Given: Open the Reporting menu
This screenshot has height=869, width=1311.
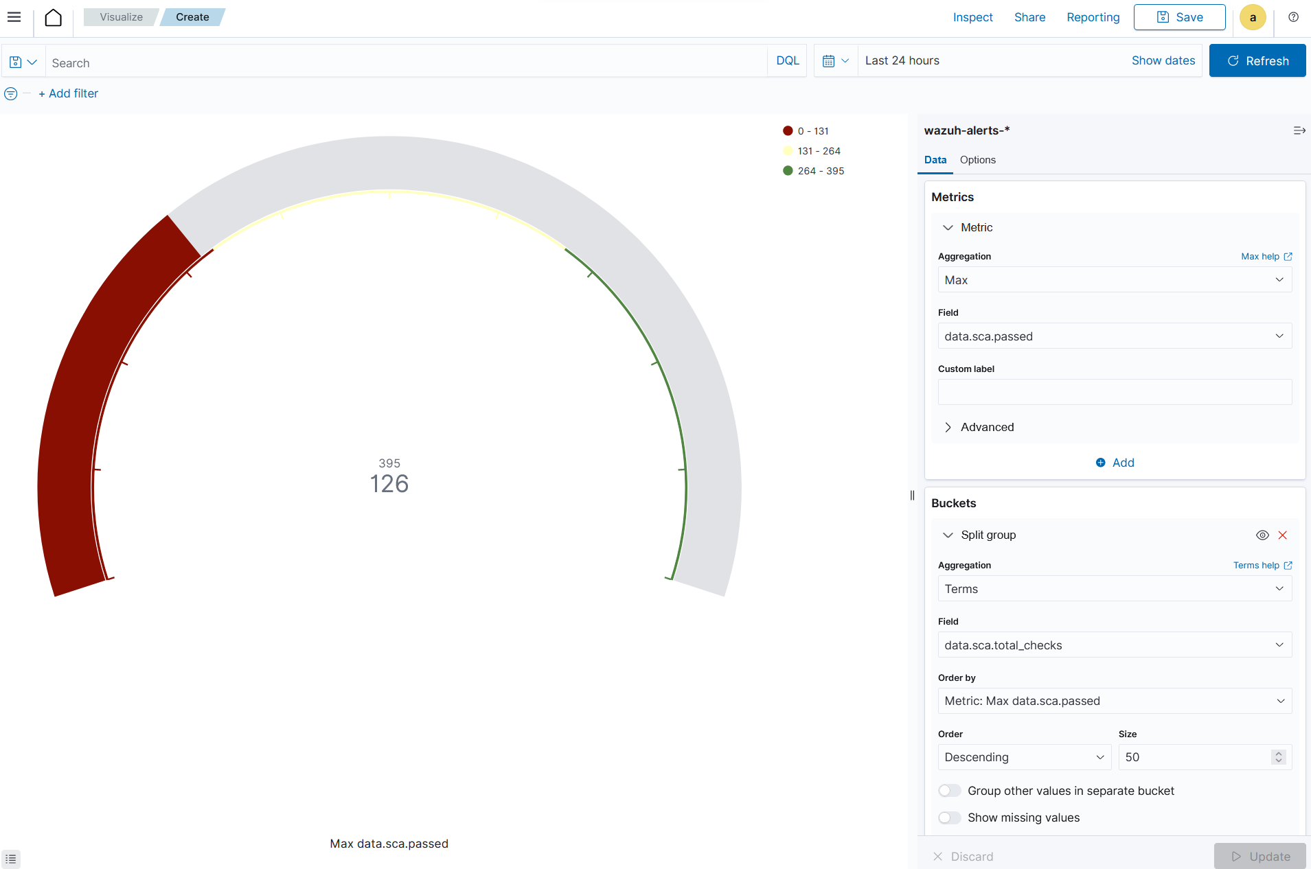Looking at the screenshot, I should (x=1093, y=17).
